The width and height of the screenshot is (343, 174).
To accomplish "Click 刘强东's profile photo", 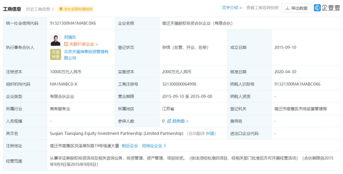I will [x=56, y=41].
